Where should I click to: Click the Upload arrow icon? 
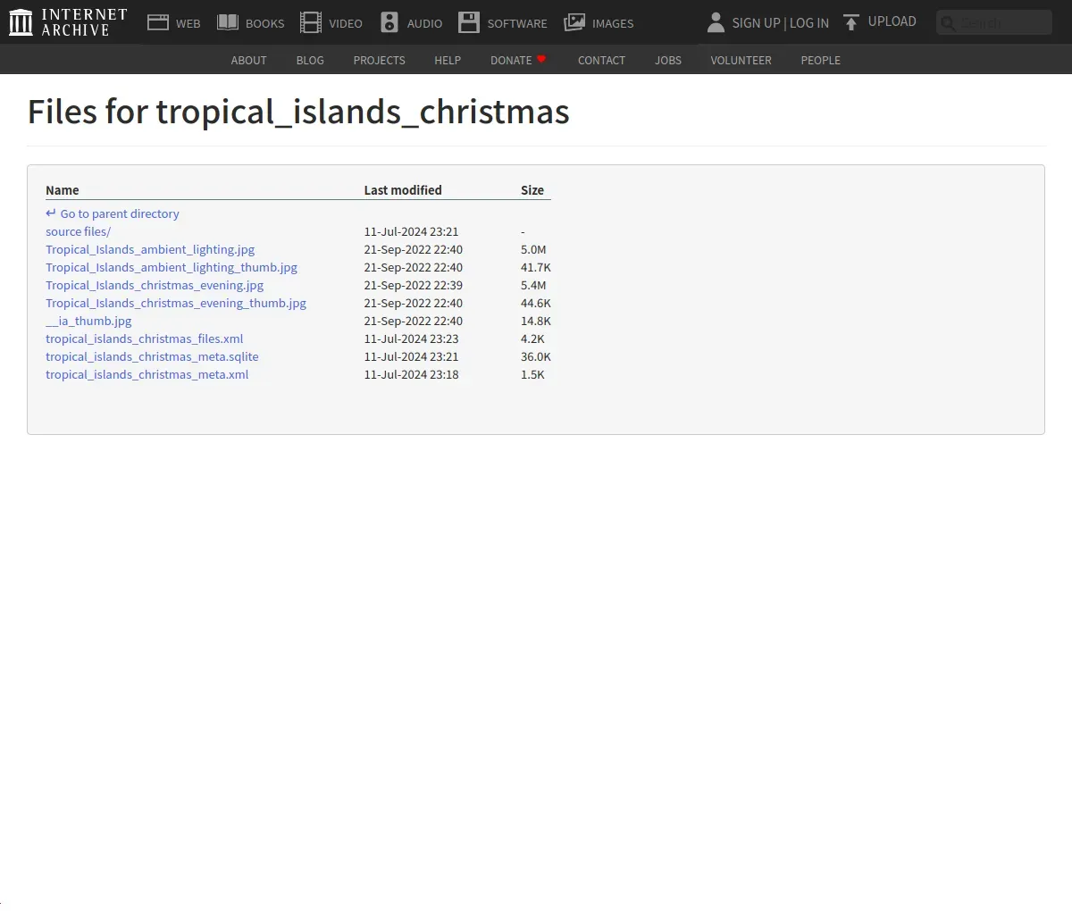point(851,22)
